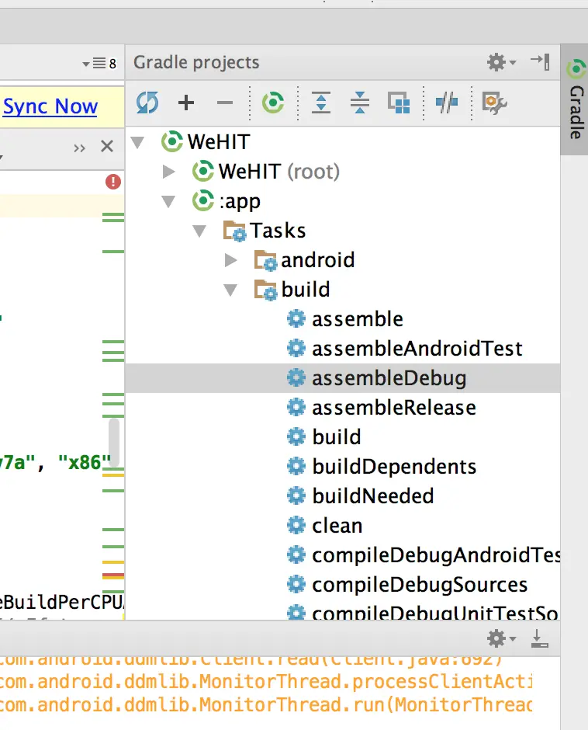This screenshot has height=730, width=588.
Task: Expand the WeHIT (root) node
Action: pyautogui.click(x=168, y=172)
